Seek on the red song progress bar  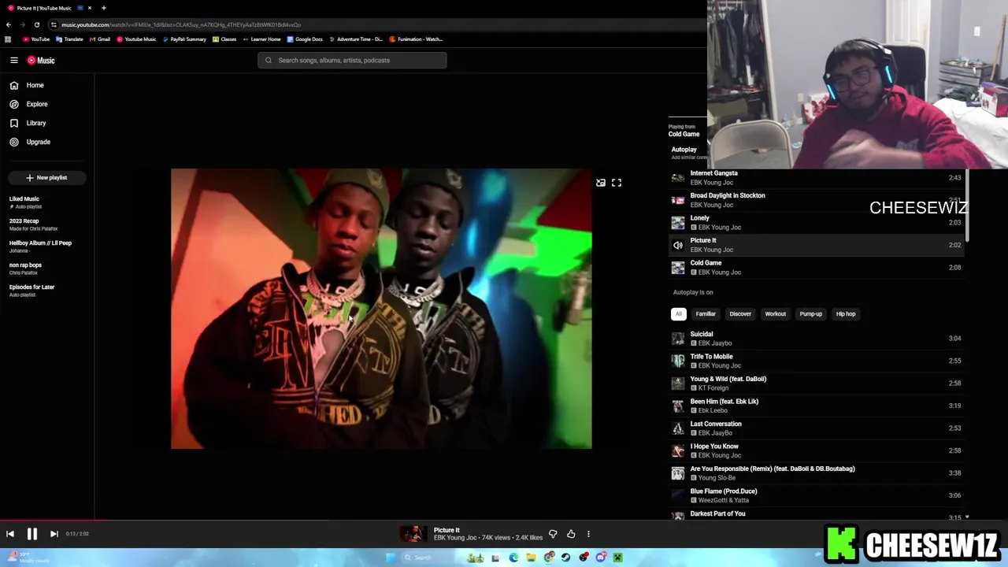54,519
